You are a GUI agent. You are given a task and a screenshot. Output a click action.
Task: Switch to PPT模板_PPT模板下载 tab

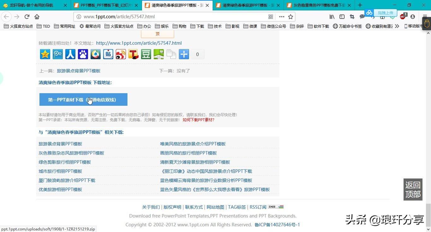pos(107,5)
